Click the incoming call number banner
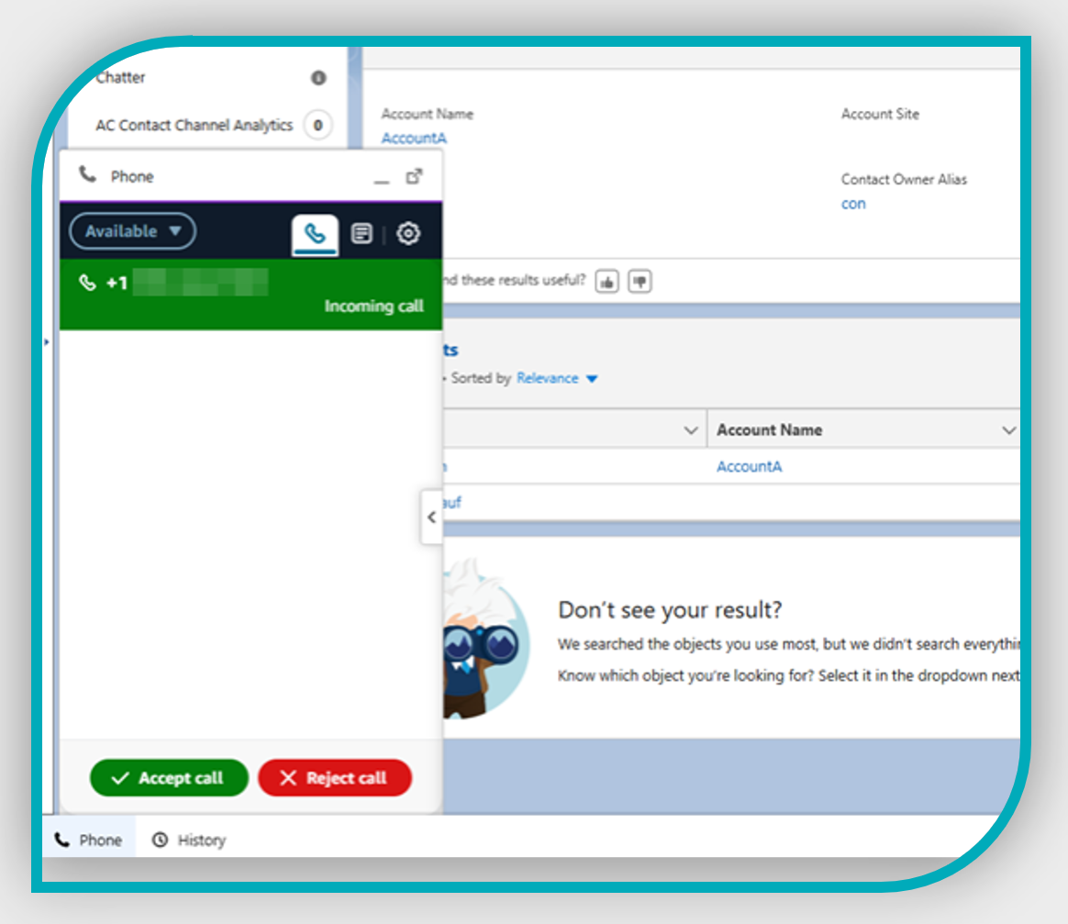Viewport: 1068px width, 924px height. coord(251,295)
